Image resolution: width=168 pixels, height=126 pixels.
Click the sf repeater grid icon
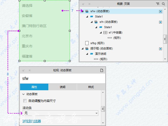pos(105,32)
